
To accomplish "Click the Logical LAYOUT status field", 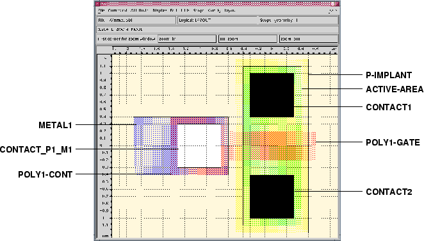I will click(x=218, y=21).
